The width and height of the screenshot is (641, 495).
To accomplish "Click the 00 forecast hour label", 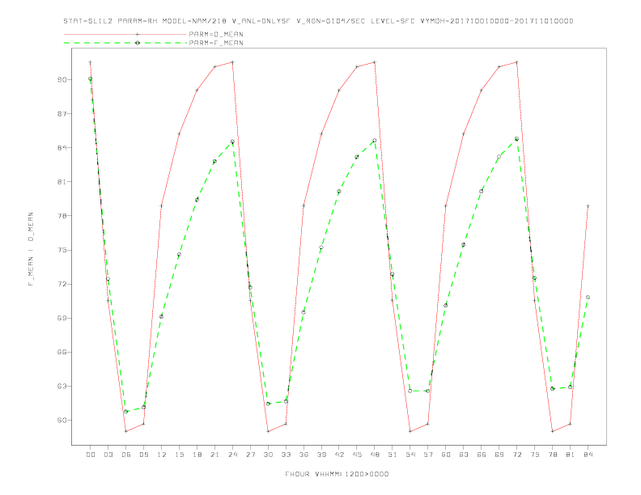I will 91,455.
